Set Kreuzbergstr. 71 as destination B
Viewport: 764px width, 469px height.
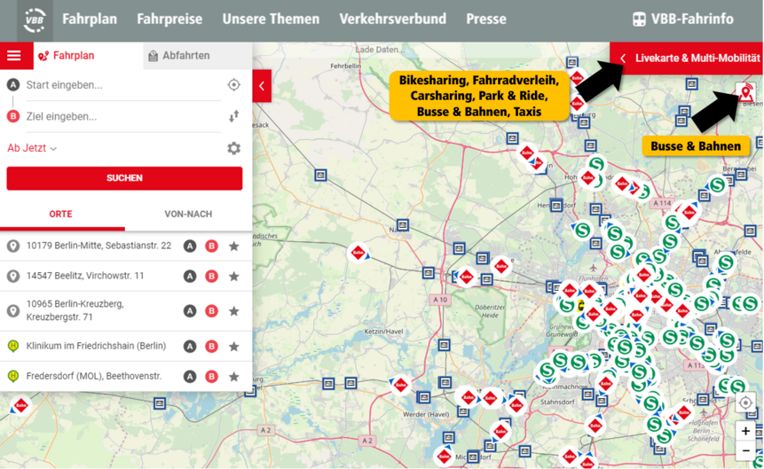211,310
